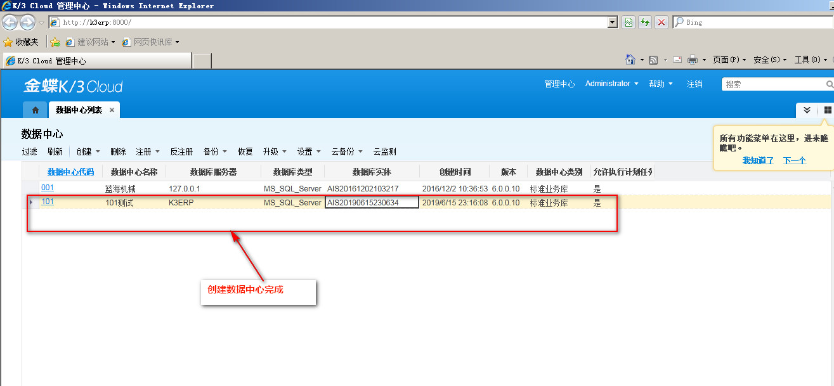Open the 建议网站 favorites link
This screenshot has height=386, width=834.
coord(90,42)
